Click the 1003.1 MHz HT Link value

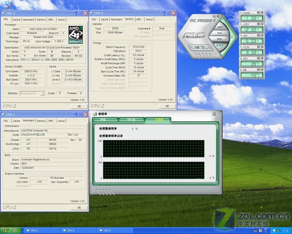tap(31, 84)
